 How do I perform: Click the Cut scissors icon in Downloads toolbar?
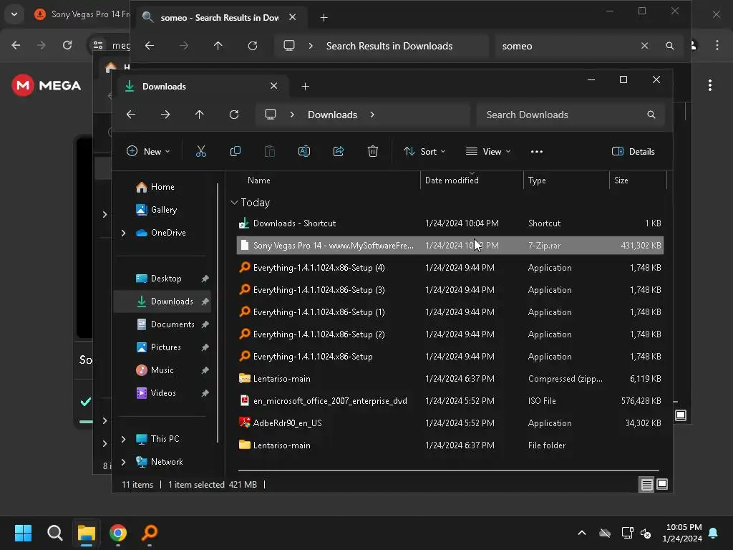tap(200, 151)
